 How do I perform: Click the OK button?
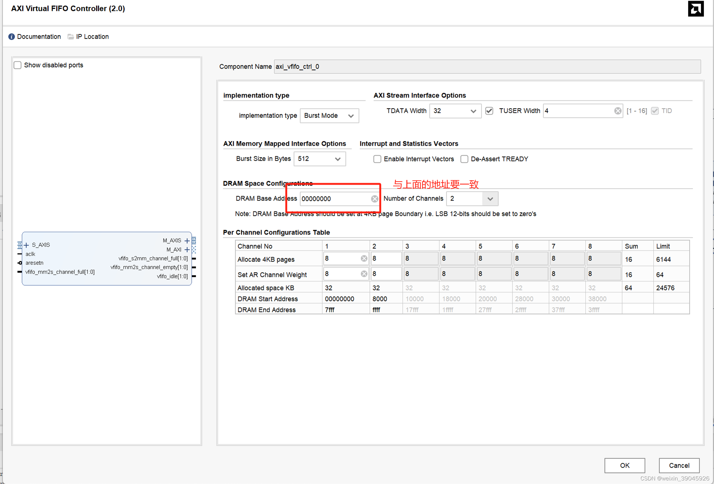(624, 466)
